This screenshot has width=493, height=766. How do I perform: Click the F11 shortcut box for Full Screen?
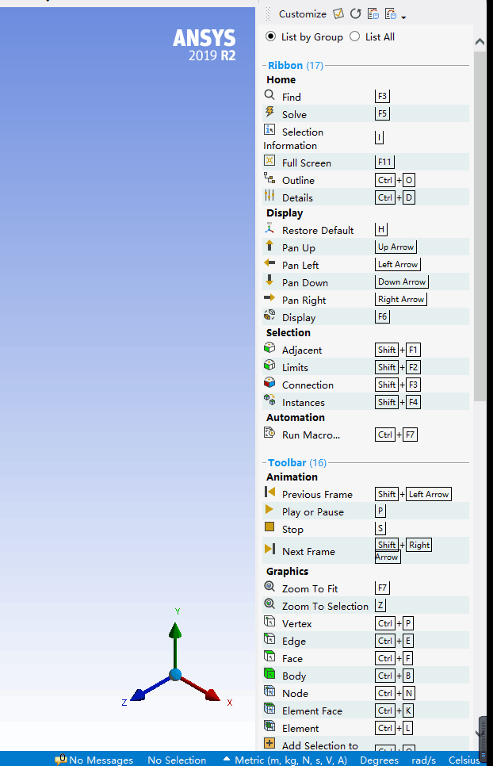point(384,162)
